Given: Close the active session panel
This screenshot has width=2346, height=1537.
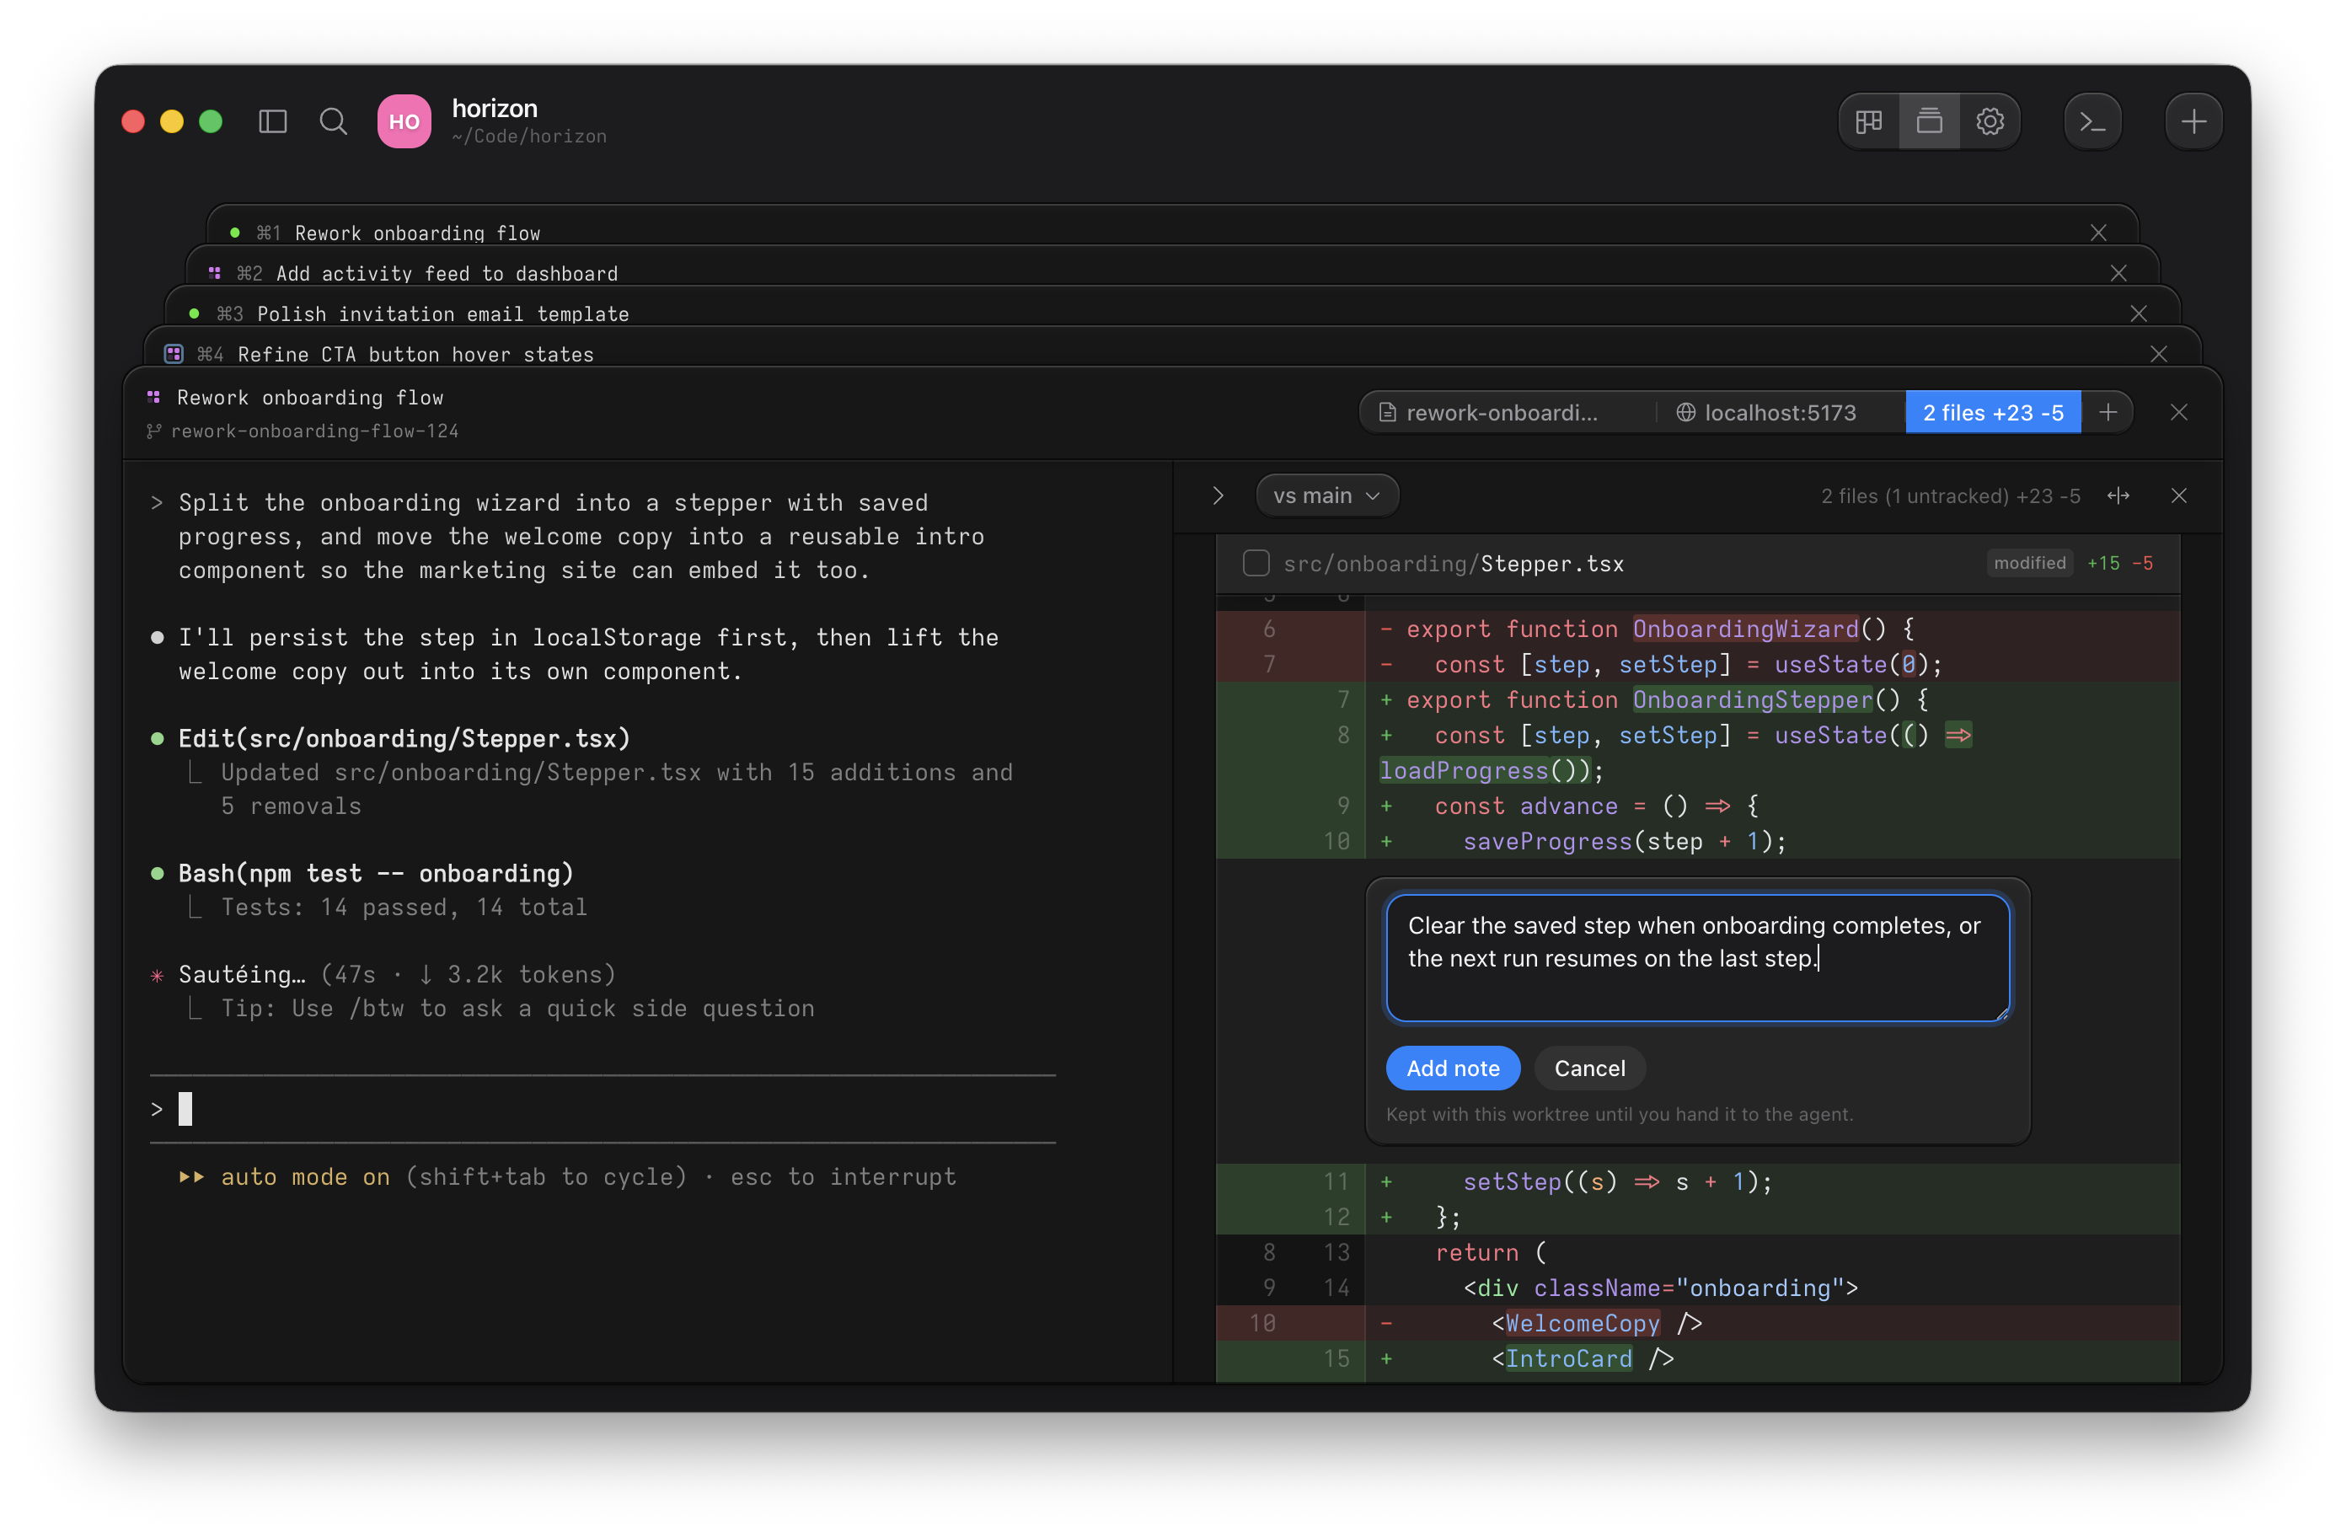Looking at the screenshot, I should pos(2178,412).
